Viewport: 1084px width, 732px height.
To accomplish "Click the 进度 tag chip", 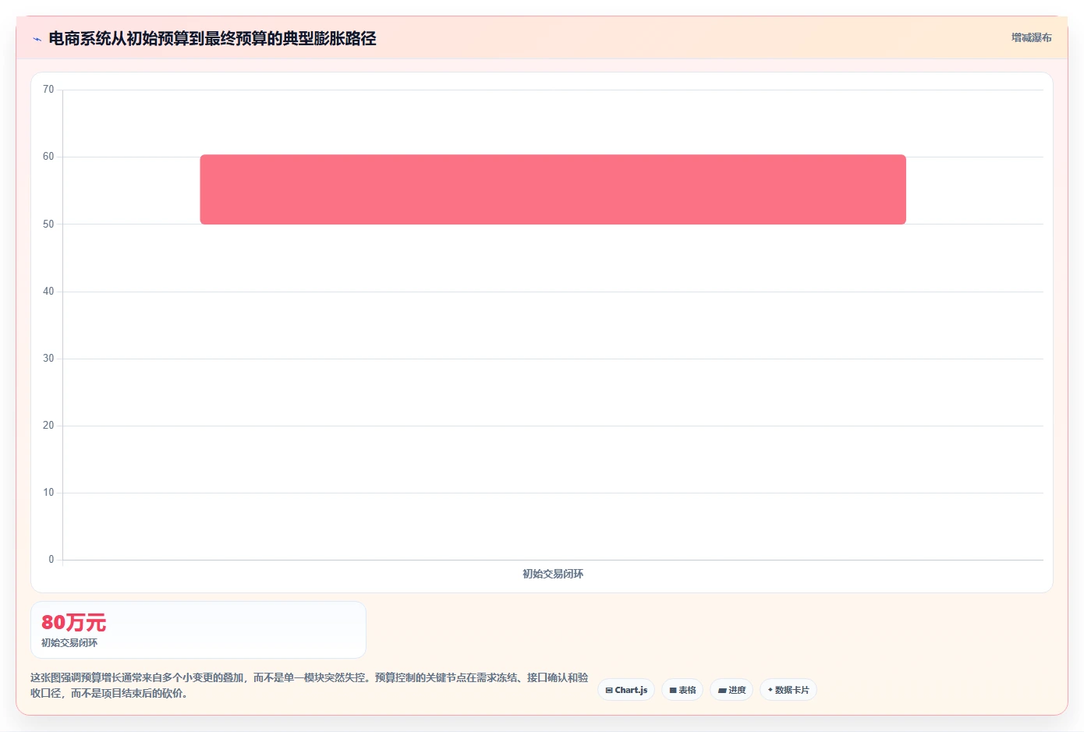I will [x=732, y=690].
